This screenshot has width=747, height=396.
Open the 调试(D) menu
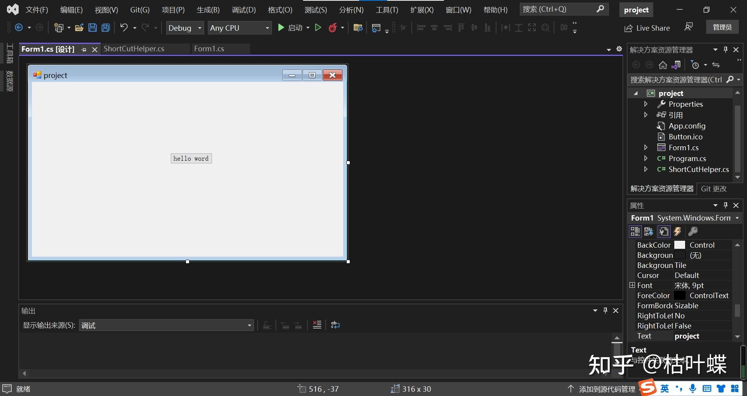(244, 10)
